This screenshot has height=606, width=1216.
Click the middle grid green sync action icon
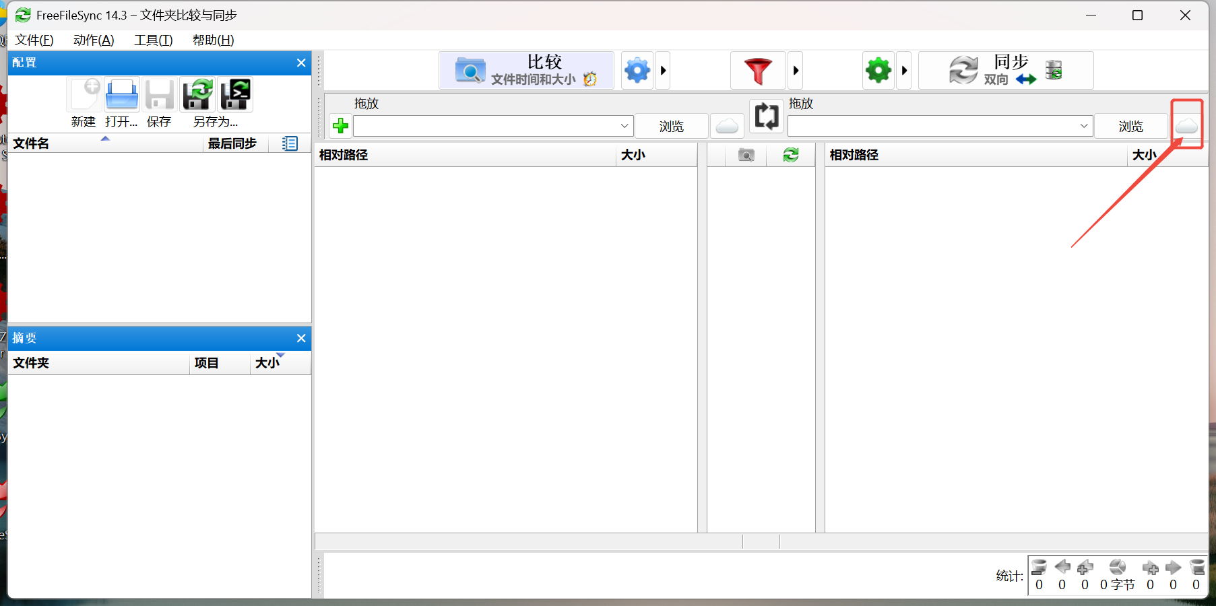pos(791,156)
